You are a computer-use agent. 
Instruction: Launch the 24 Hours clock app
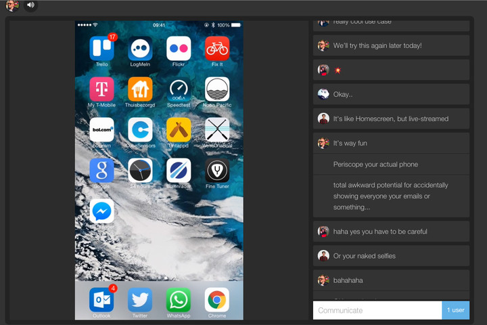[x=140, y=171]
